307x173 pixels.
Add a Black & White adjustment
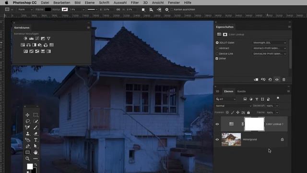tap(34, 45)
